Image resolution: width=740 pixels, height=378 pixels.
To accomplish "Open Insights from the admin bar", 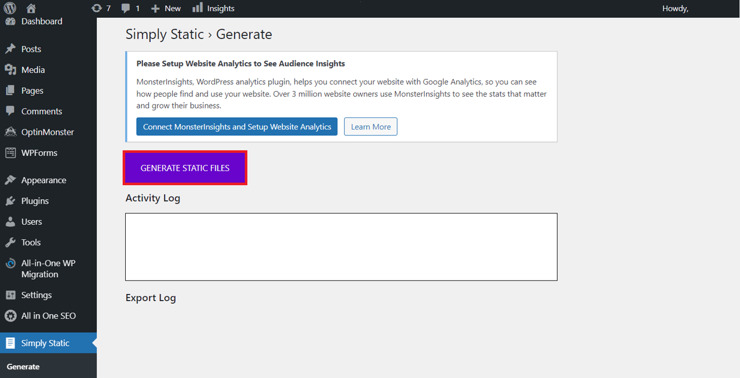I will pyautogui.click(x=219, y=8).
